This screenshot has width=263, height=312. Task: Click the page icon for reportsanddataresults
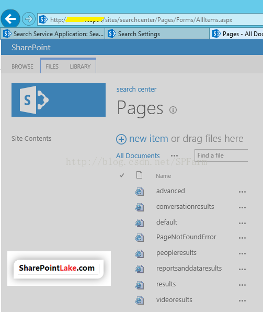coord(140,269)
